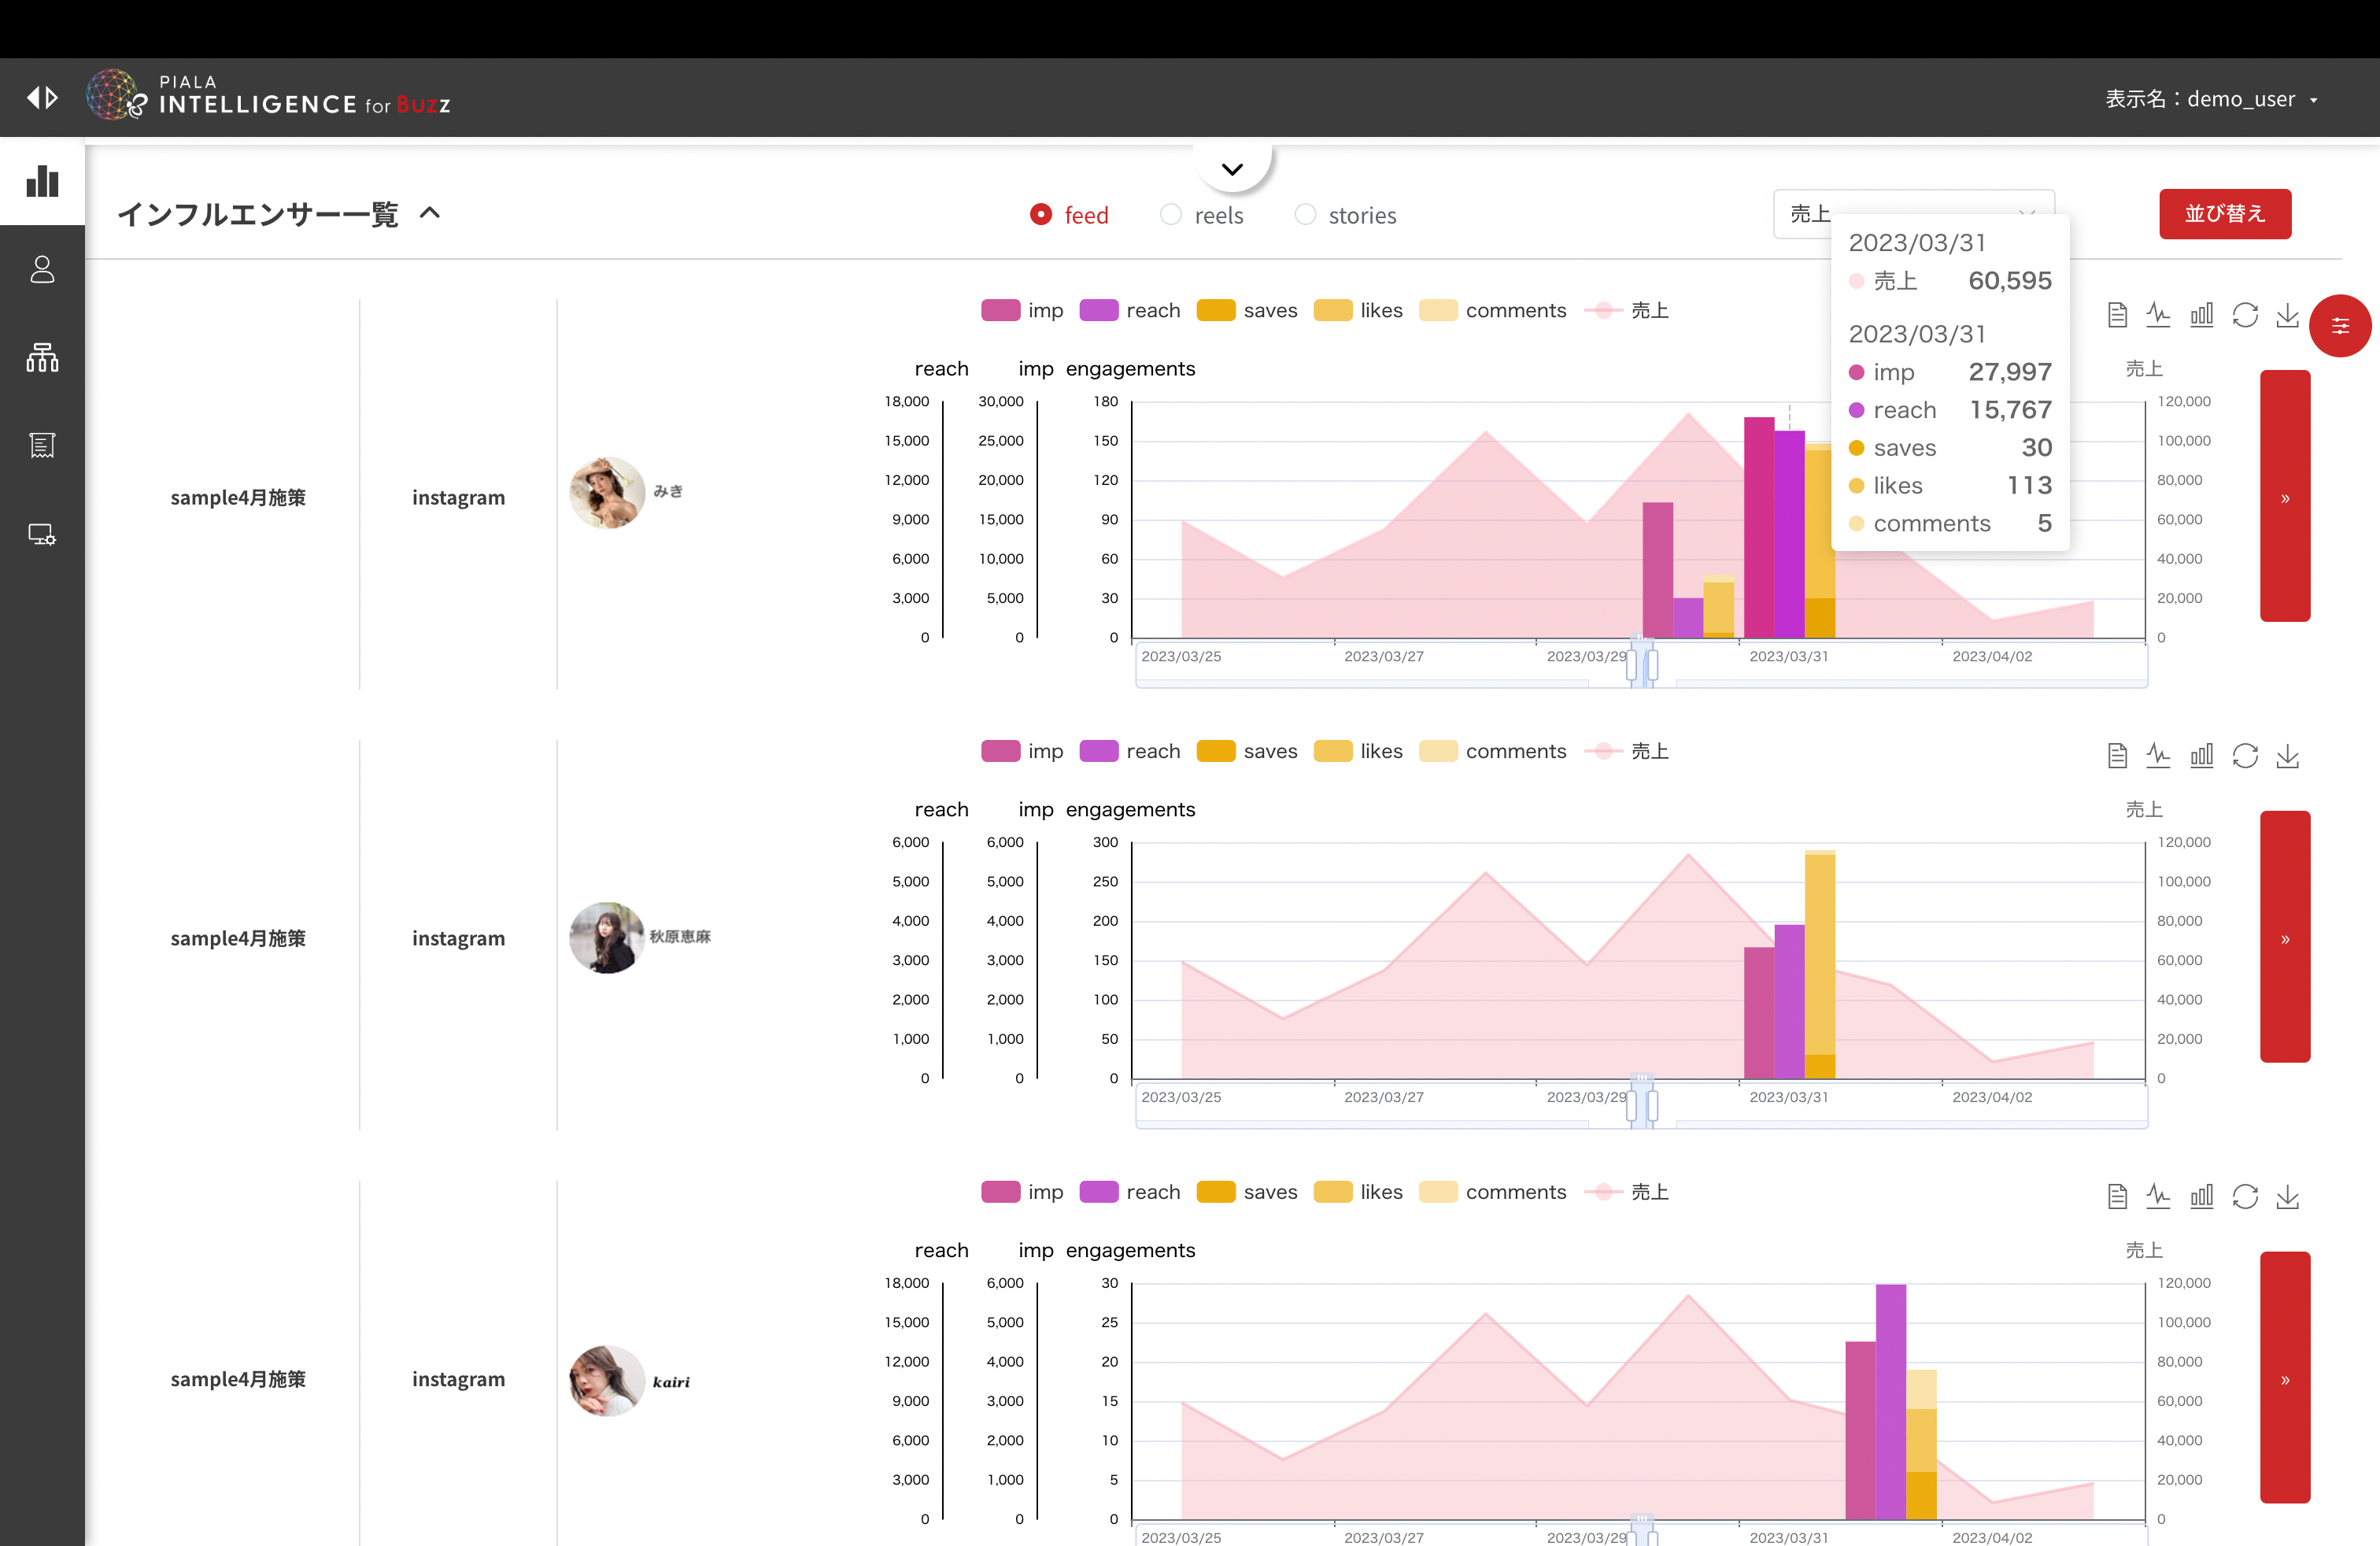The image size is (2380, 1546).
Task: Select the stories radio button
Action: (x=1305, y=215)
